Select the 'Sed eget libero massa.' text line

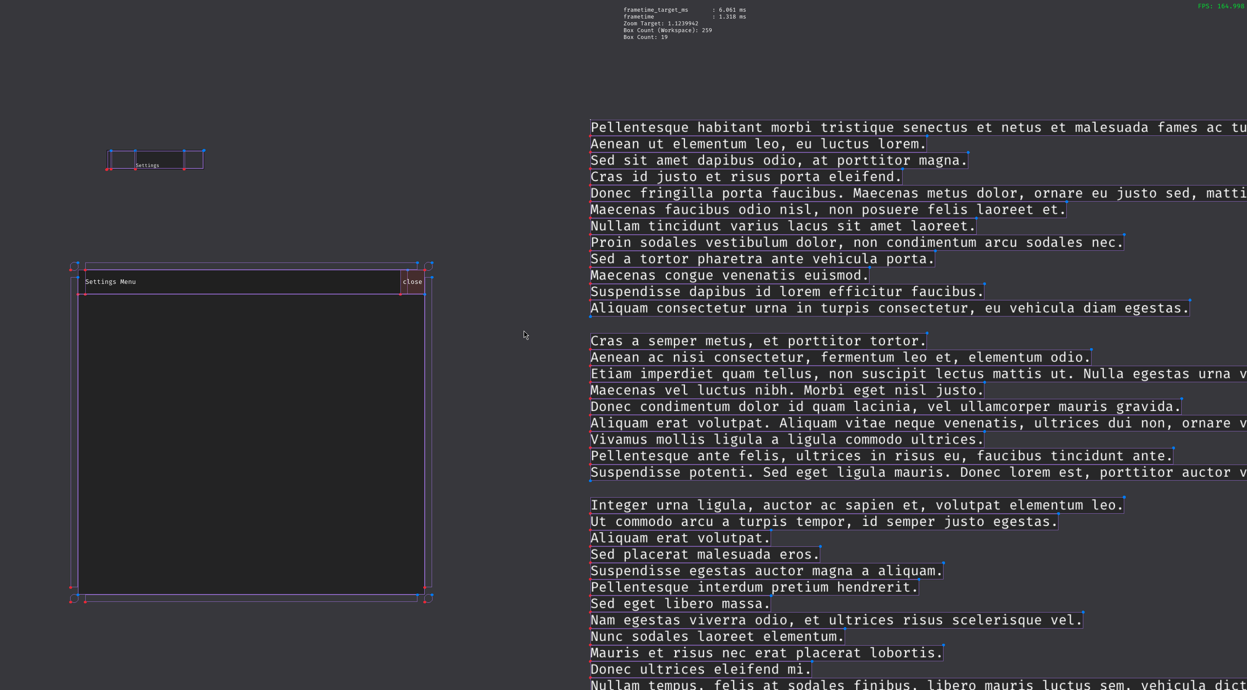pyautogui.click(x=680, y=604)
